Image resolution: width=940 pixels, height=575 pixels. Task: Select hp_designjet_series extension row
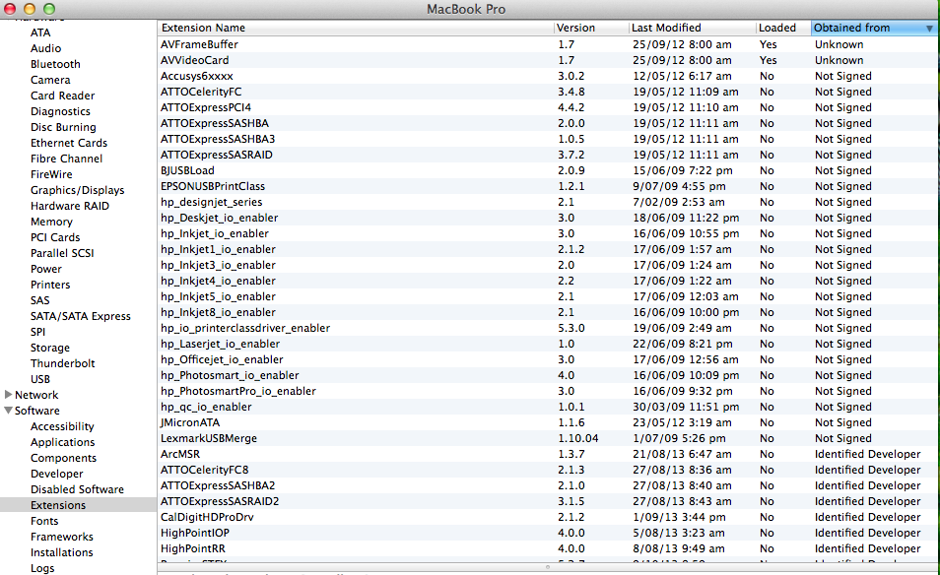pyautogui.click(x=548, y=202)
